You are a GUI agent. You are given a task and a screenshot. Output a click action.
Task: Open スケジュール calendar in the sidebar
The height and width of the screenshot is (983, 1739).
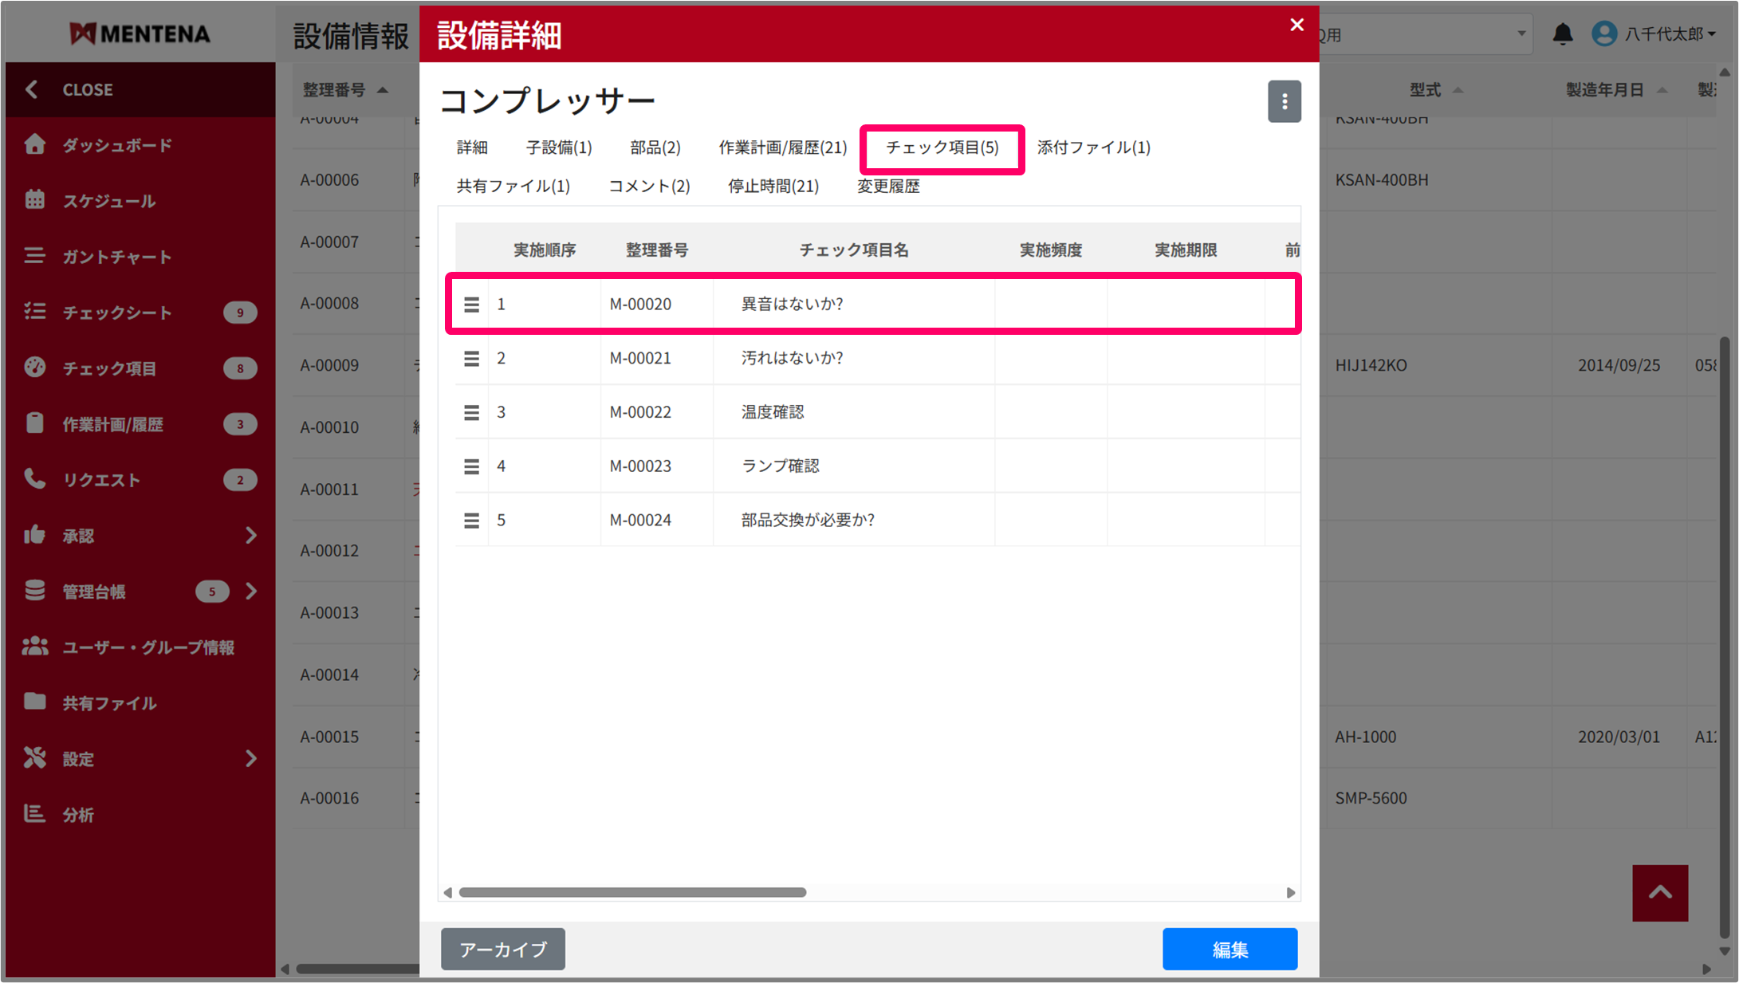108,201
